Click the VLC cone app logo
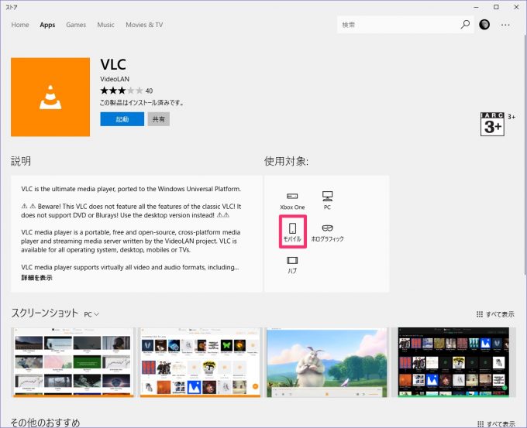 pyautogui.click(x=50, y=97)
